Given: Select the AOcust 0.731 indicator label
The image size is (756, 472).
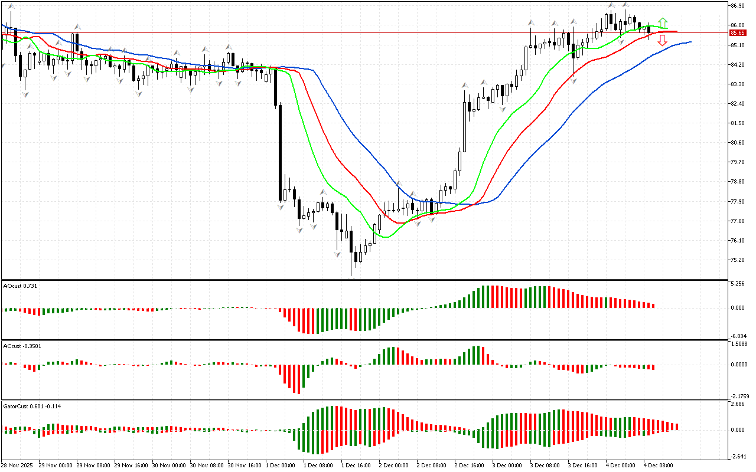Looking at the screenshot, I should pos(21,286).
